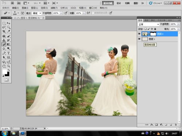Open the screen mode dropdown

pos(55,3)
